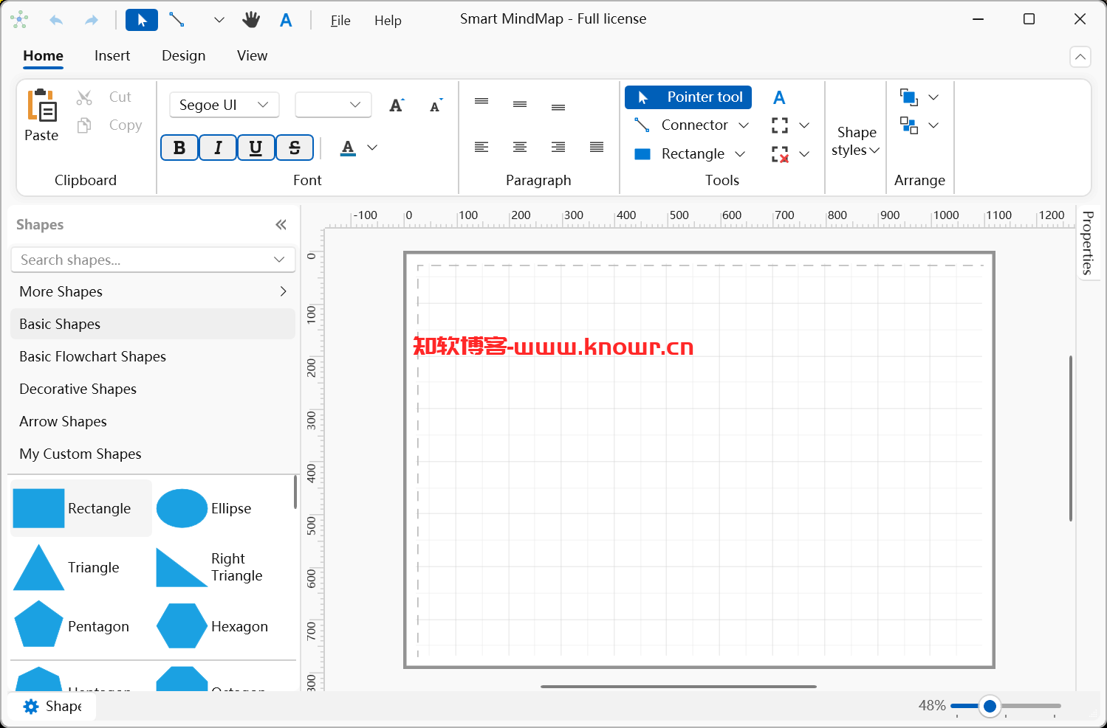Select the pointer tool in quick access bar
This screenshot has height=728, width=1107.
[142, 20]
